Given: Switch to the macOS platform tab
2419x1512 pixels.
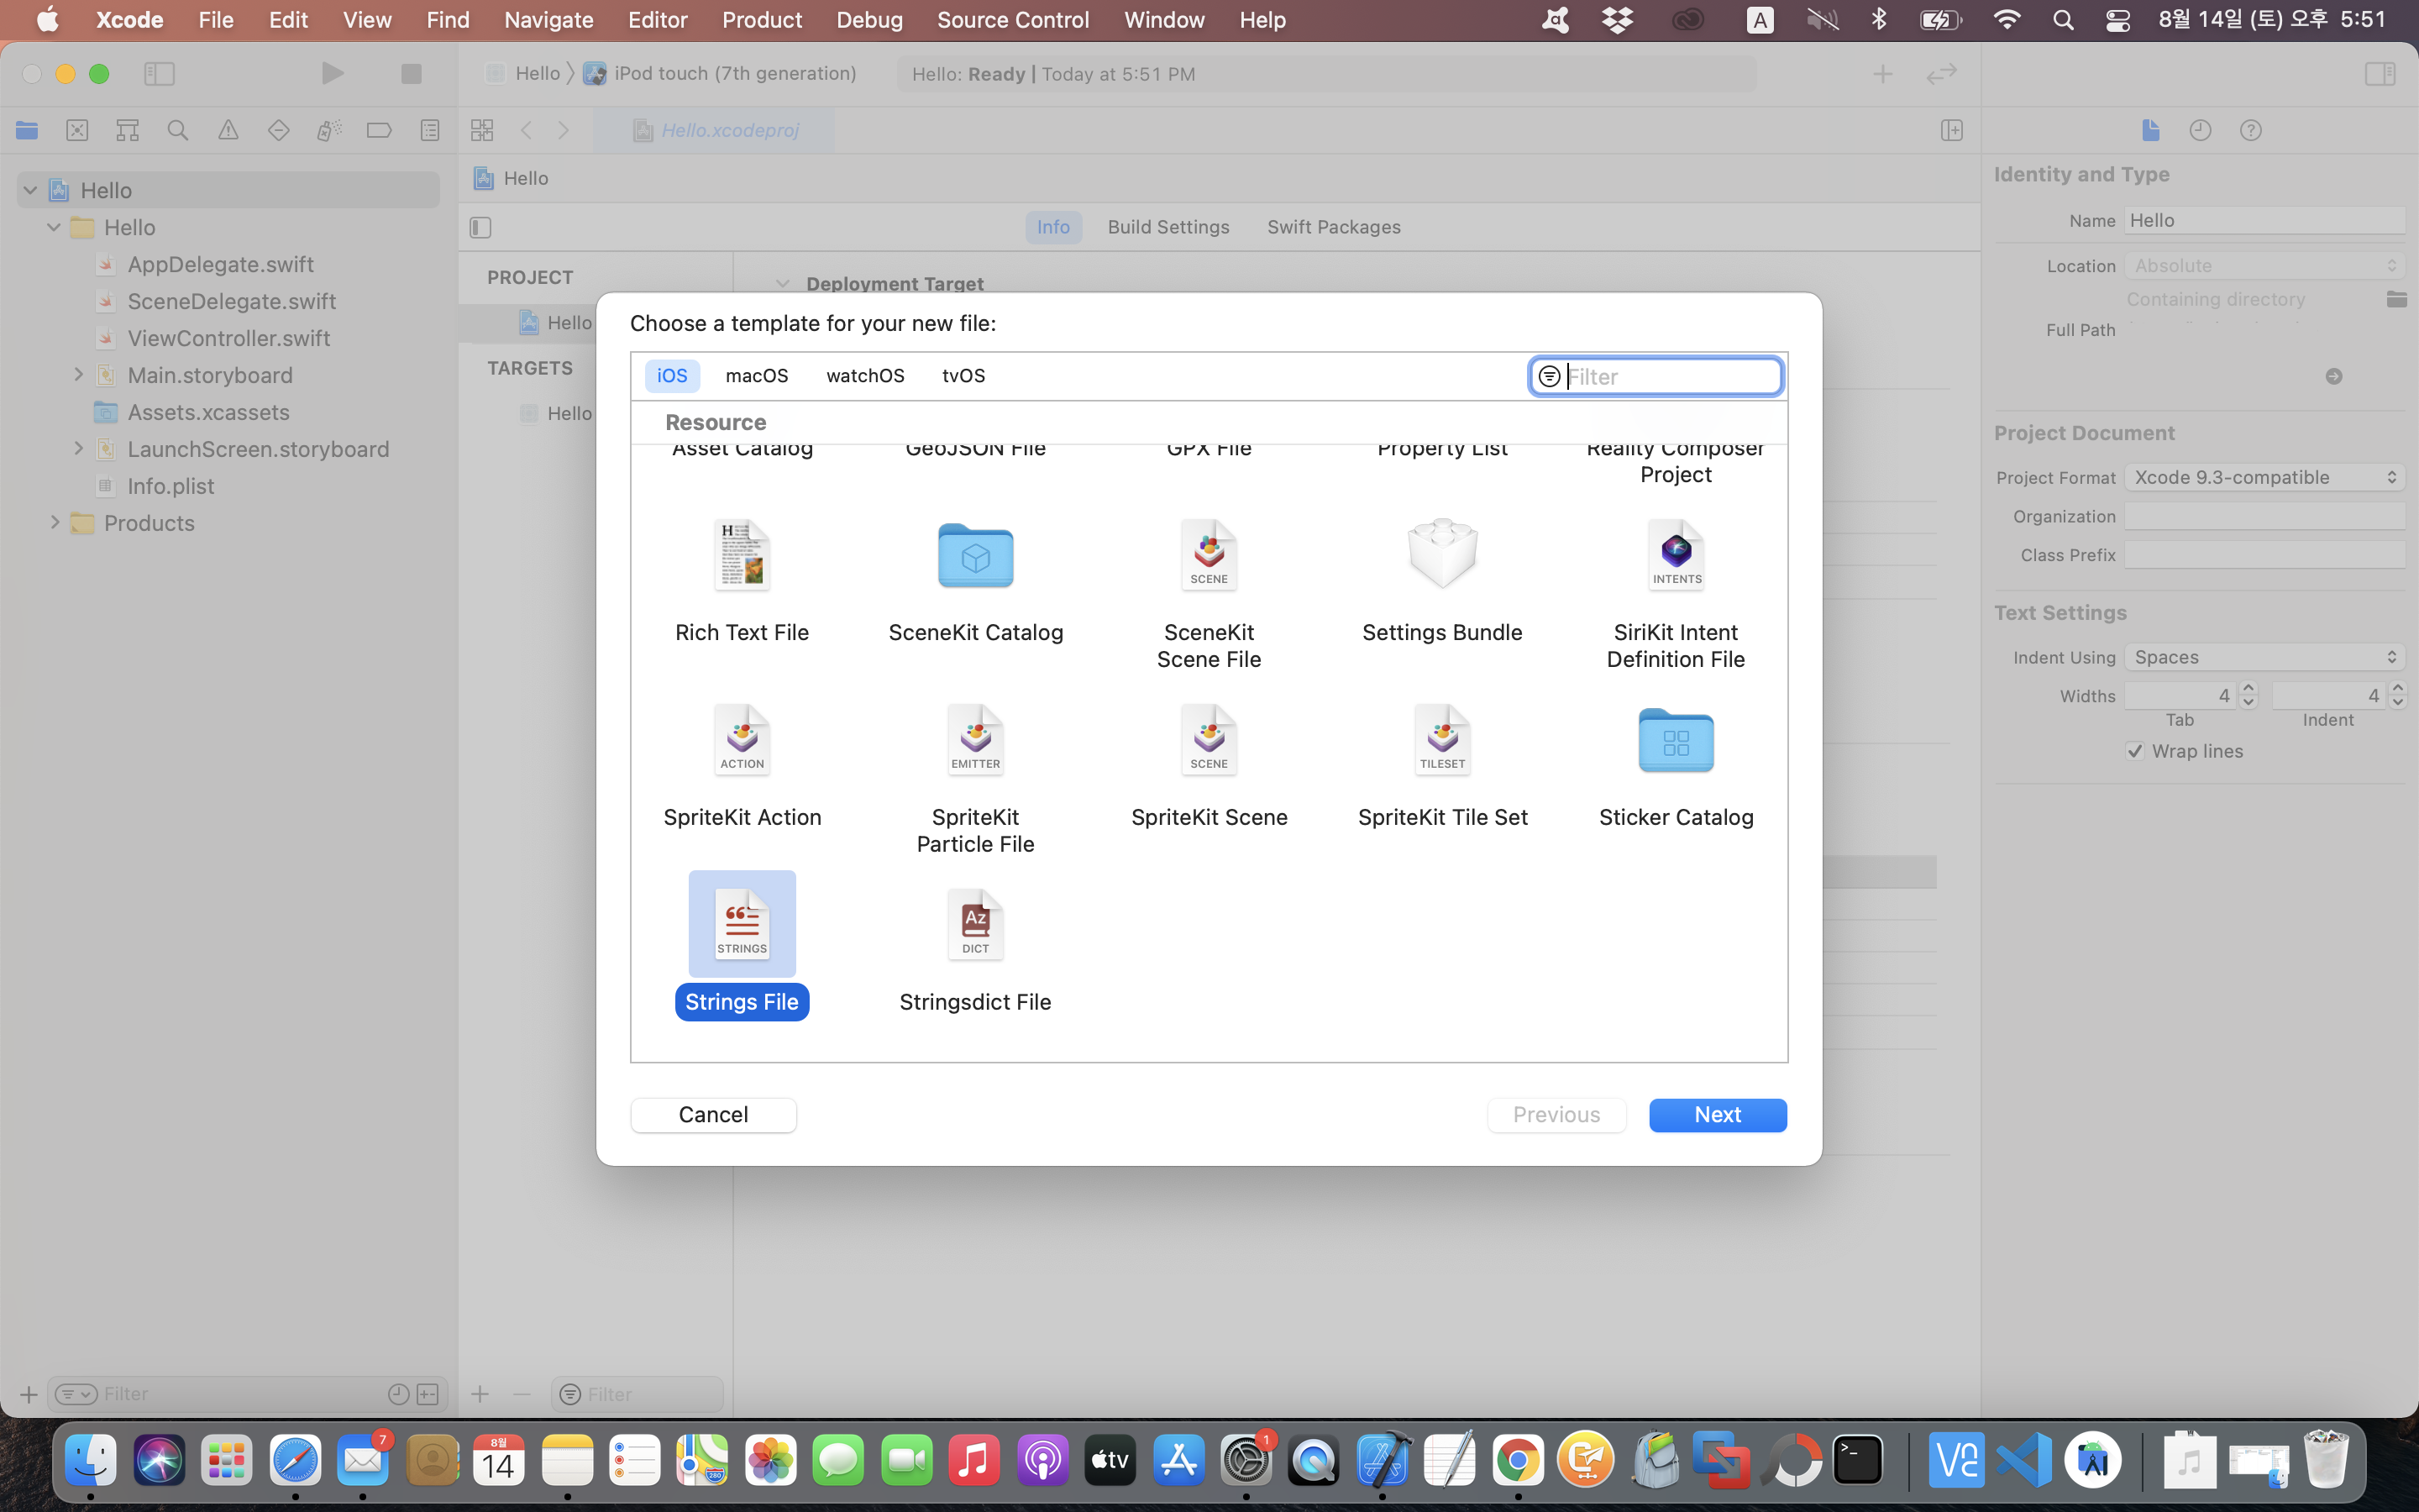Looking at the screenshot, I should click(x=756, y=375).
